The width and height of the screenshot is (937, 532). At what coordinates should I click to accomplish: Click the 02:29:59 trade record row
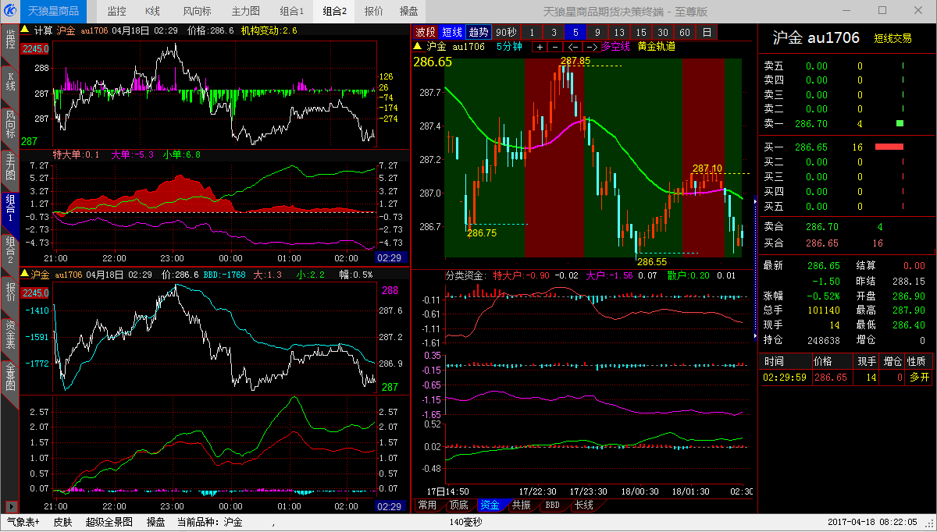pyautogui.click(x=846, y=378)
